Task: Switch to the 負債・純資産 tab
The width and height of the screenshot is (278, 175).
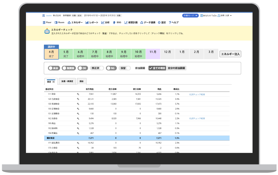Action: pos(67,81)
